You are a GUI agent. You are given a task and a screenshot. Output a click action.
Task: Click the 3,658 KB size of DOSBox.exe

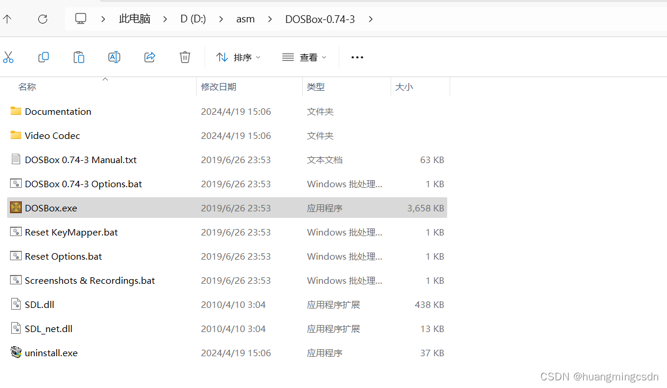pyautogui.click(x=425, y=208)
